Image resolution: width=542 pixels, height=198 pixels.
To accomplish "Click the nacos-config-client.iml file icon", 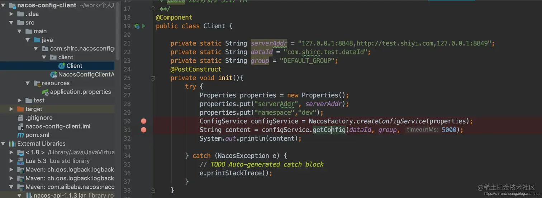I will pos(20,126).
